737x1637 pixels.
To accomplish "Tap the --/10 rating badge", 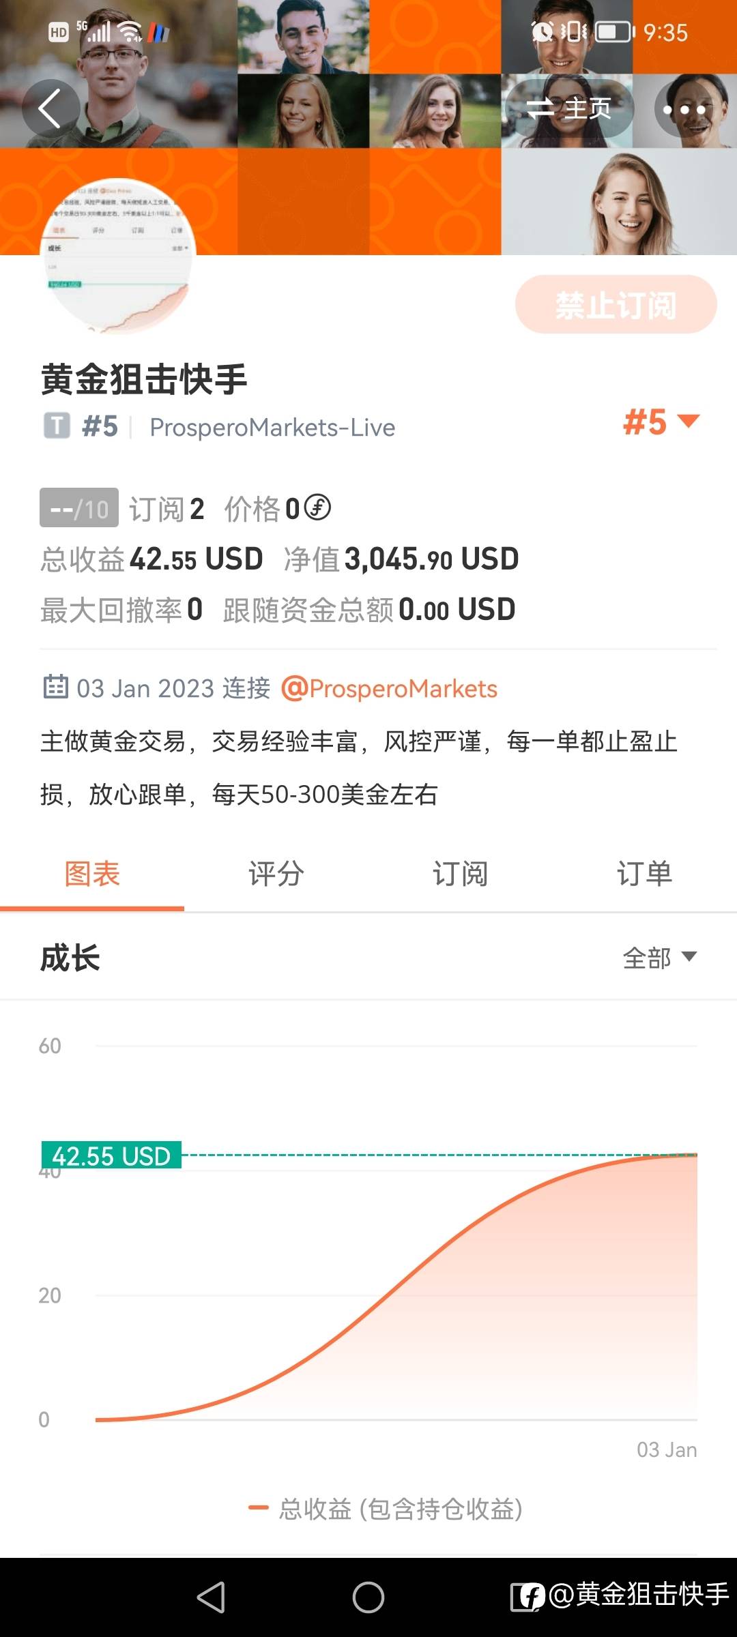I will 79,508.
